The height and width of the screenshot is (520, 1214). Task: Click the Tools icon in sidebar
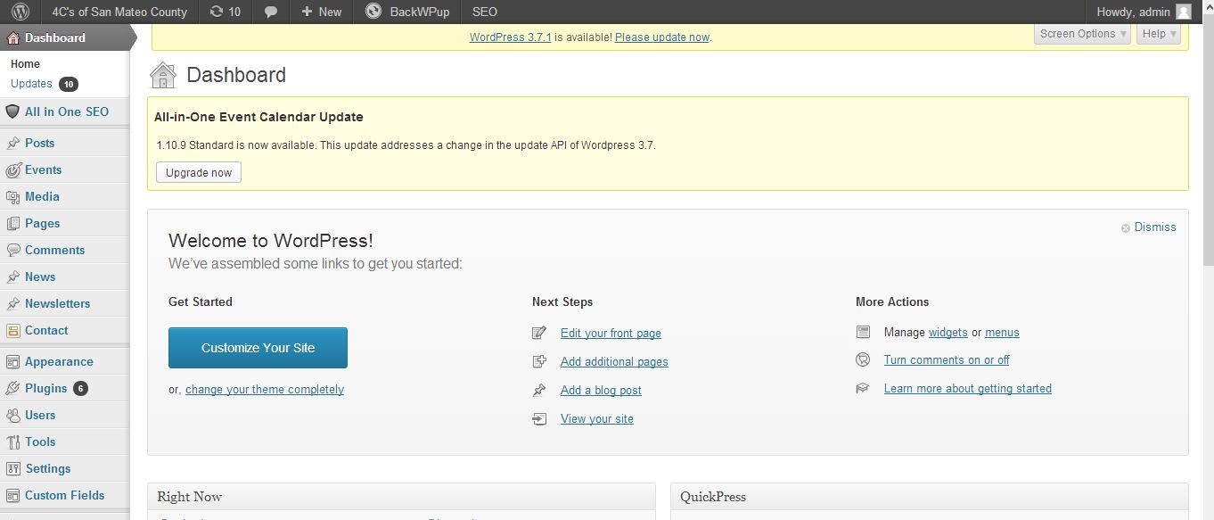point(12,442)
